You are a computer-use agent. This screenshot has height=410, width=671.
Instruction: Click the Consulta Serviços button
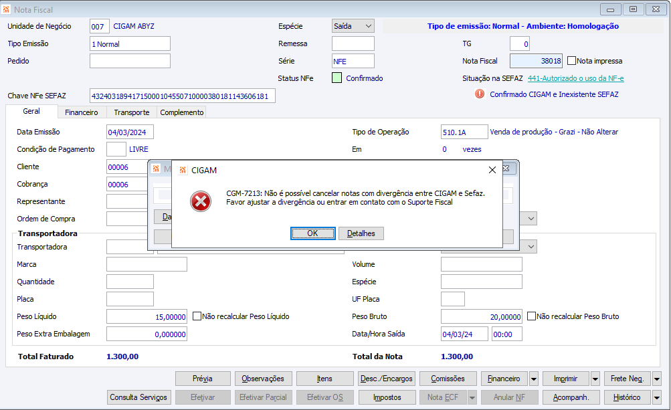click(x=139, y=397)
